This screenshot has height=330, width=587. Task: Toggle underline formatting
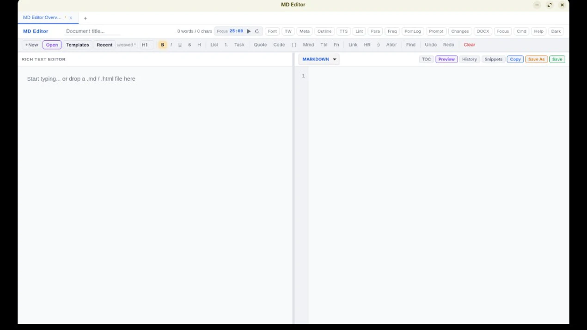pyautogui.click(x=180, y=45)
